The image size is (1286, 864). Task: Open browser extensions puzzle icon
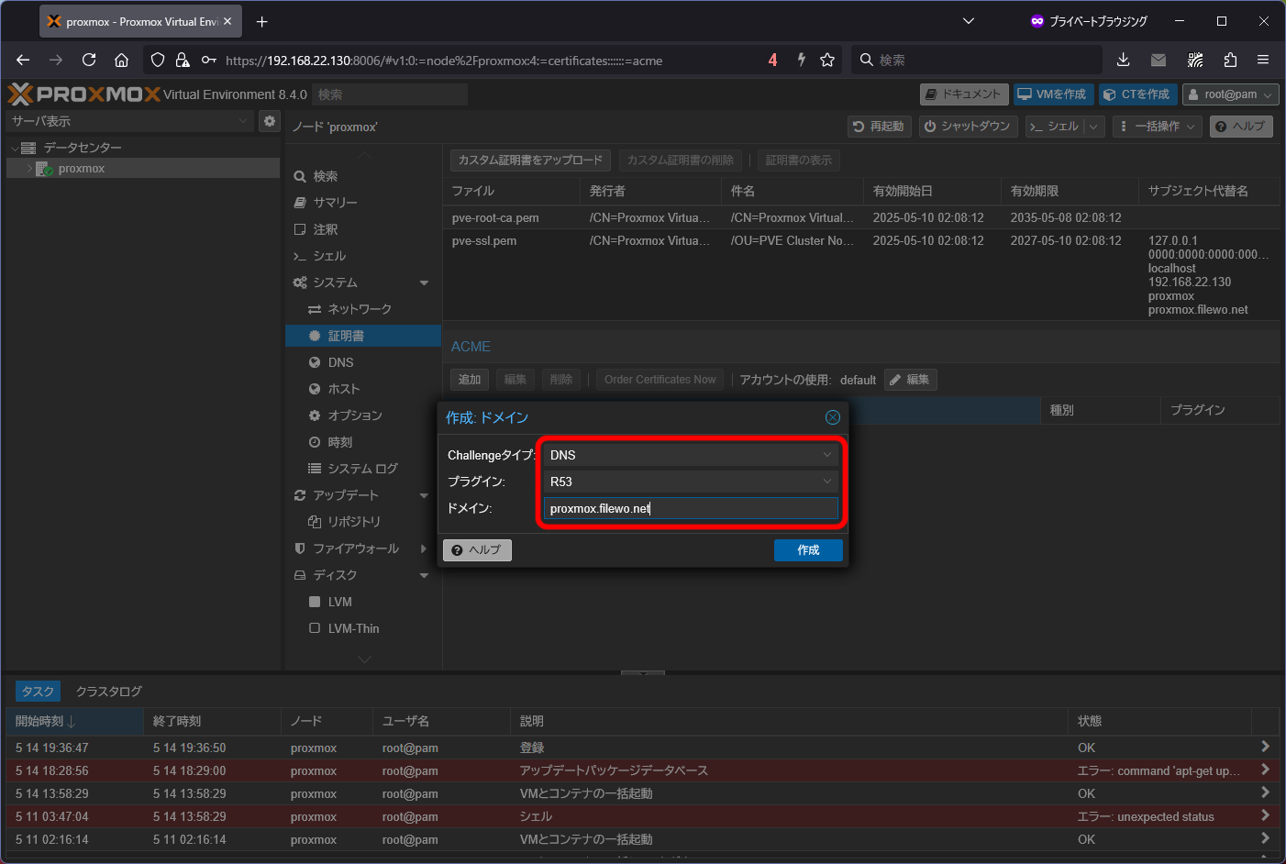(x=1230, y=60)
